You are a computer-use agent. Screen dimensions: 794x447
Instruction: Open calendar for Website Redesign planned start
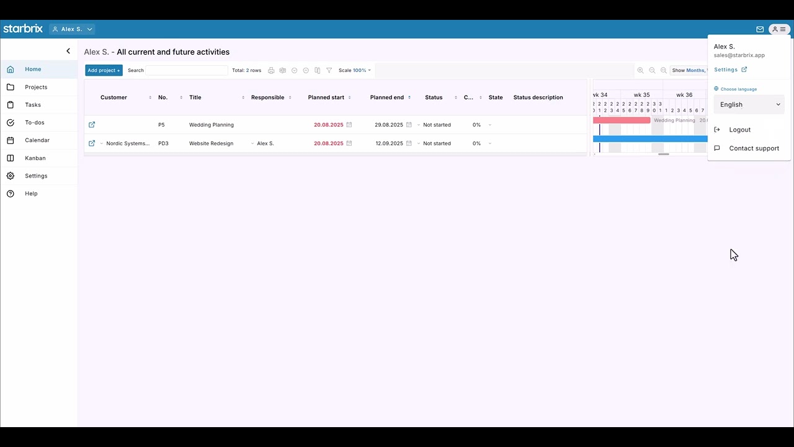click(x=349, y=143)
